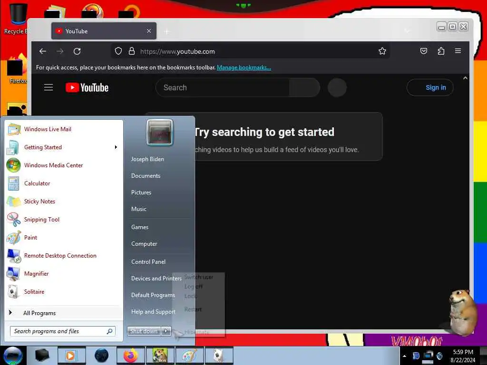Image resolution: width=487 pixels, height=365 pixels.
Task: Open Default Programs
Action: tap(153, 295)
